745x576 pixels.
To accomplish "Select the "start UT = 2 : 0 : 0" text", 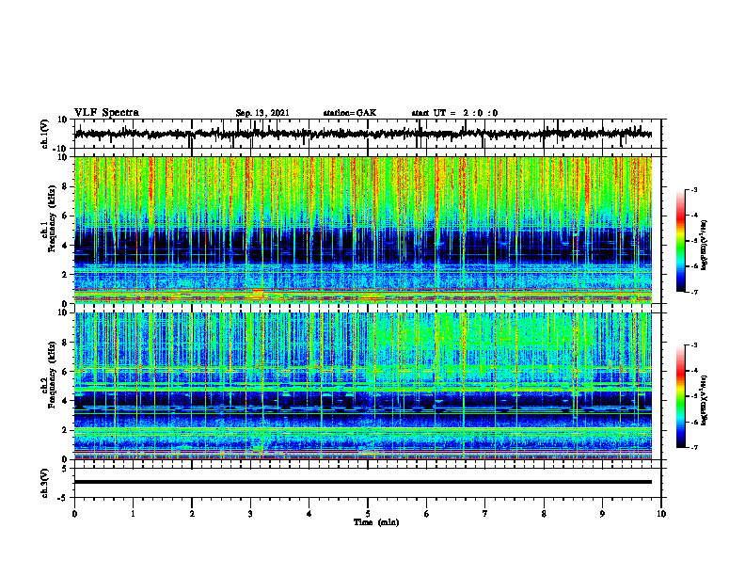I will [454, 113].
